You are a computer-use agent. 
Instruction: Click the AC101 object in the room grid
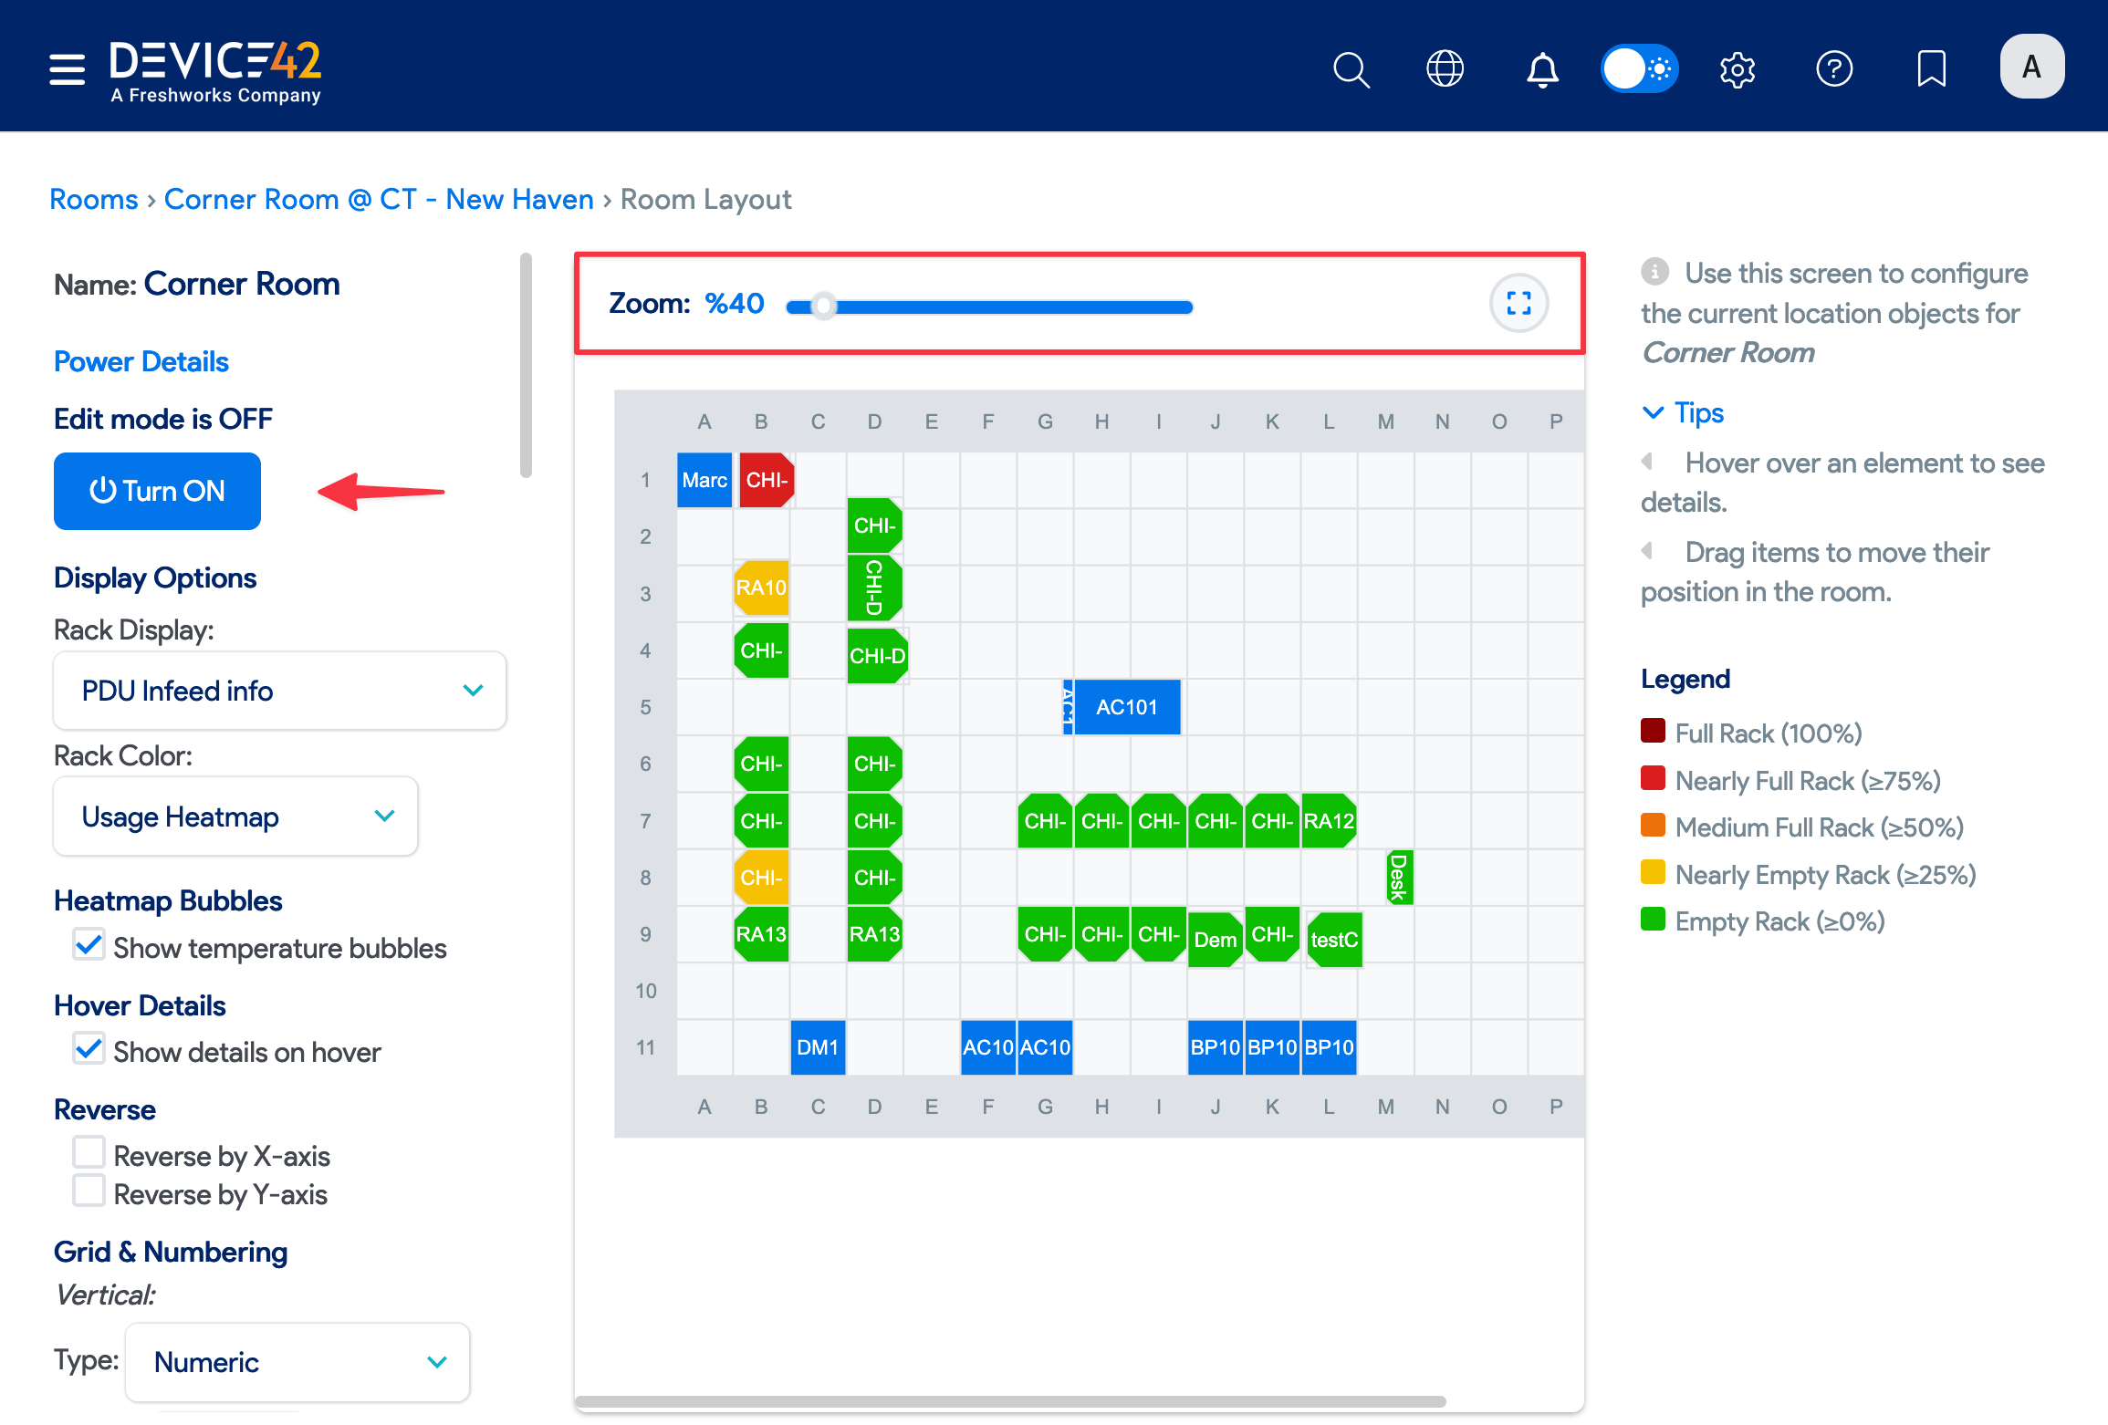(1126, 707)
